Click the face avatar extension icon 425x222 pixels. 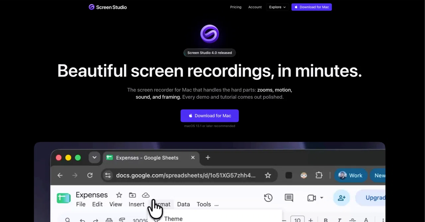click(304, 175)
